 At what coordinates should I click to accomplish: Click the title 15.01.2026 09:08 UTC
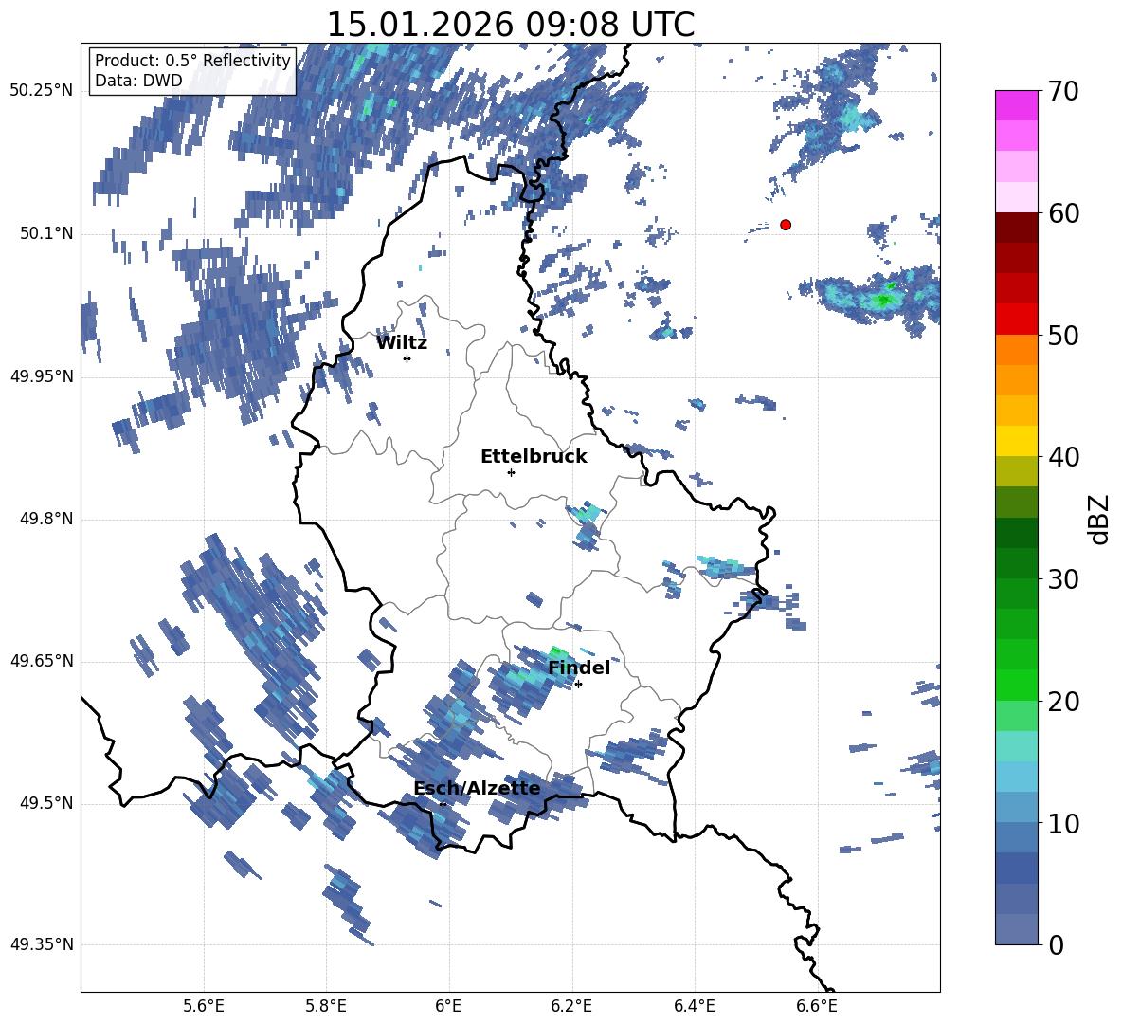(510, 25)
